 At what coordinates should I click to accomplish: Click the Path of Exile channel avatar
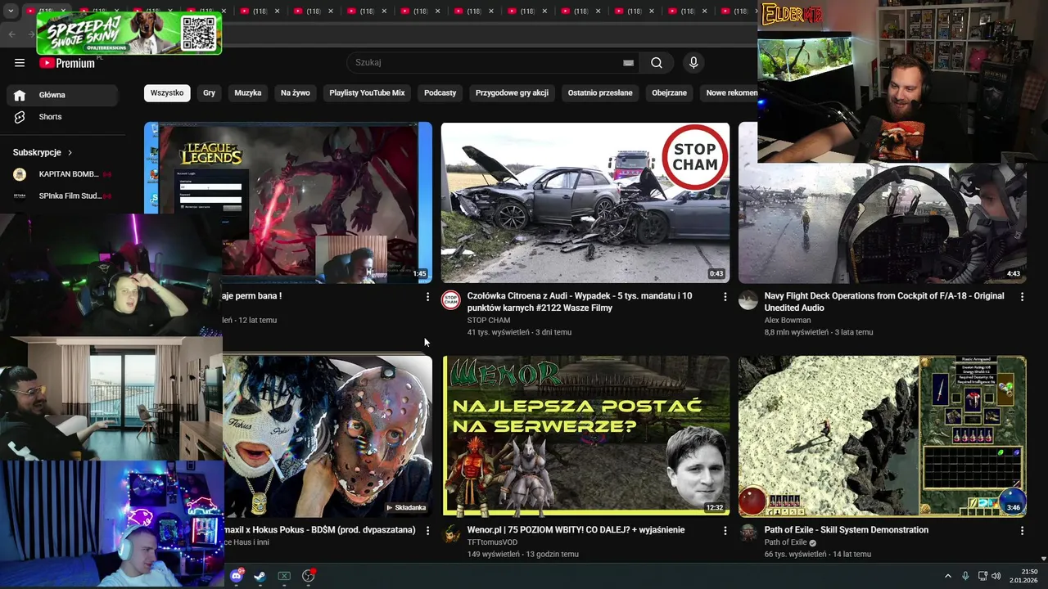tap(748, 534)
